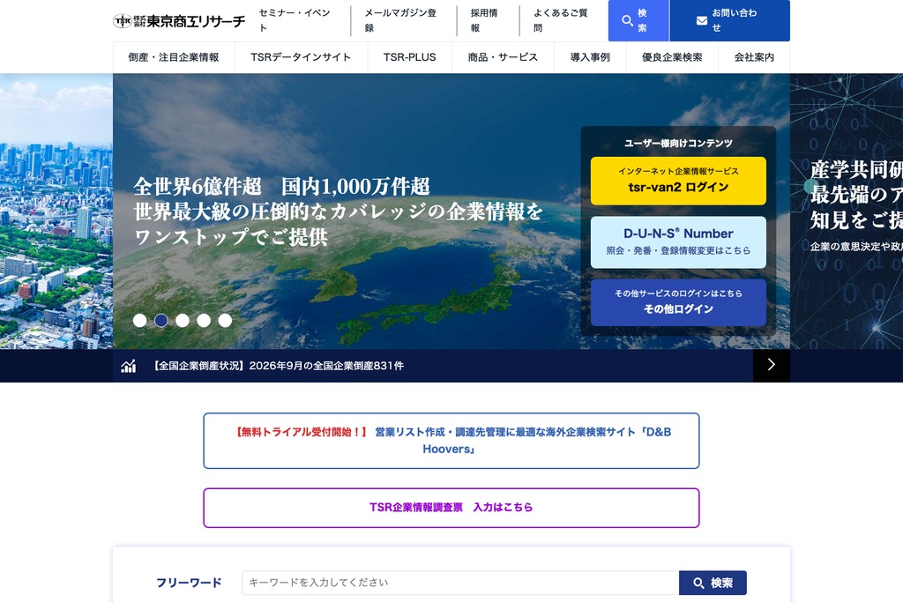The height and width of the screenshot is (602, 903).
Task: Open 導入事例 menu item
Action: tap(590, 57)
